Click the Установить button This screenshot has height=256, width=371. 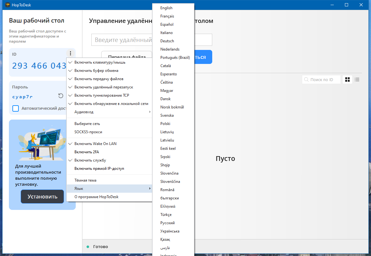[x=42, y=197]
